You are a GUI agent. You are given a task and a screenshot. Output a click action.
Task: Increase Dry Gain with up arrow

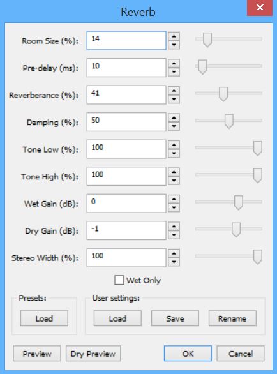click(174, 227)
